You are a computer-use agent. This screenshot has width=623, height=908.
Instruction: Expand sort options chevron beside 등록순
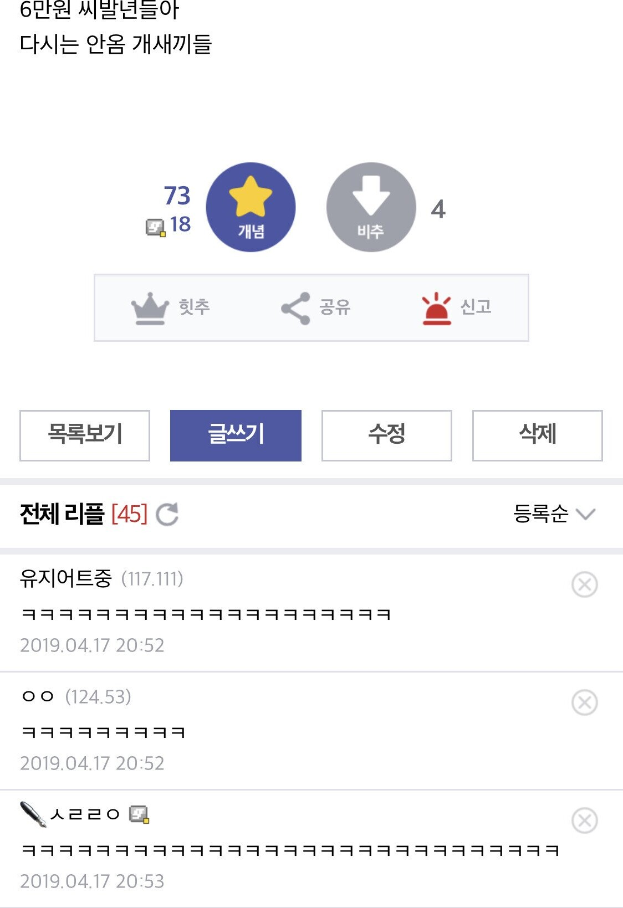pyautogui.click(x=585, y=514)
